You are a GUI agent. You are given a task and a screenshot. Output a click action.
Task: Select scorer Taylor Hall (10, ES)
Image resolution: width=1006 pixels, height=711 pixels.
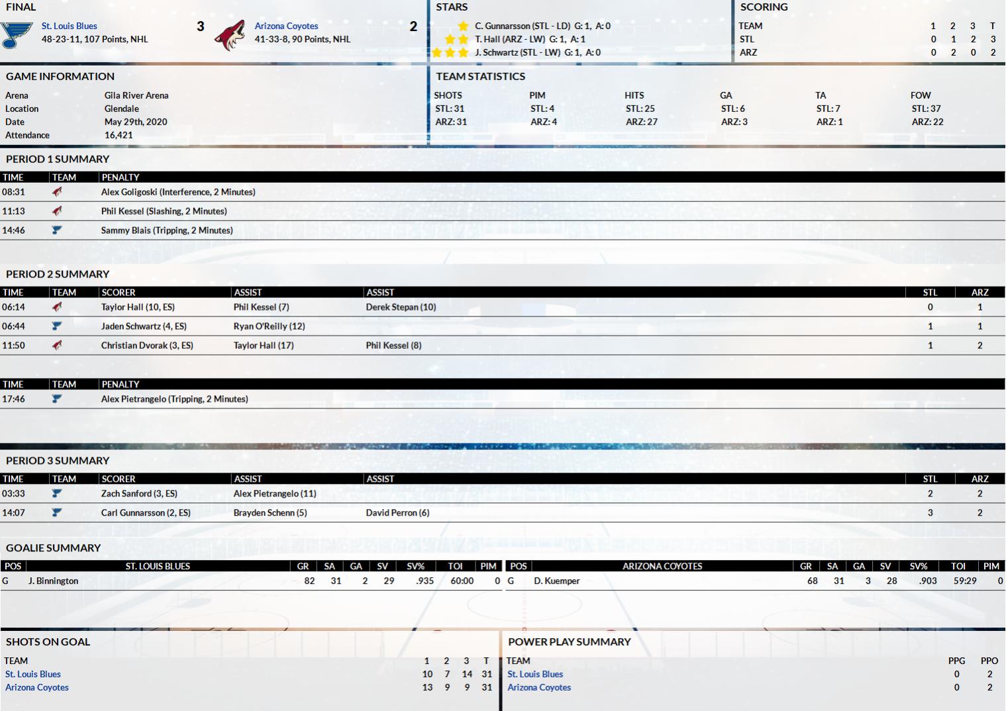pos(138,307)
